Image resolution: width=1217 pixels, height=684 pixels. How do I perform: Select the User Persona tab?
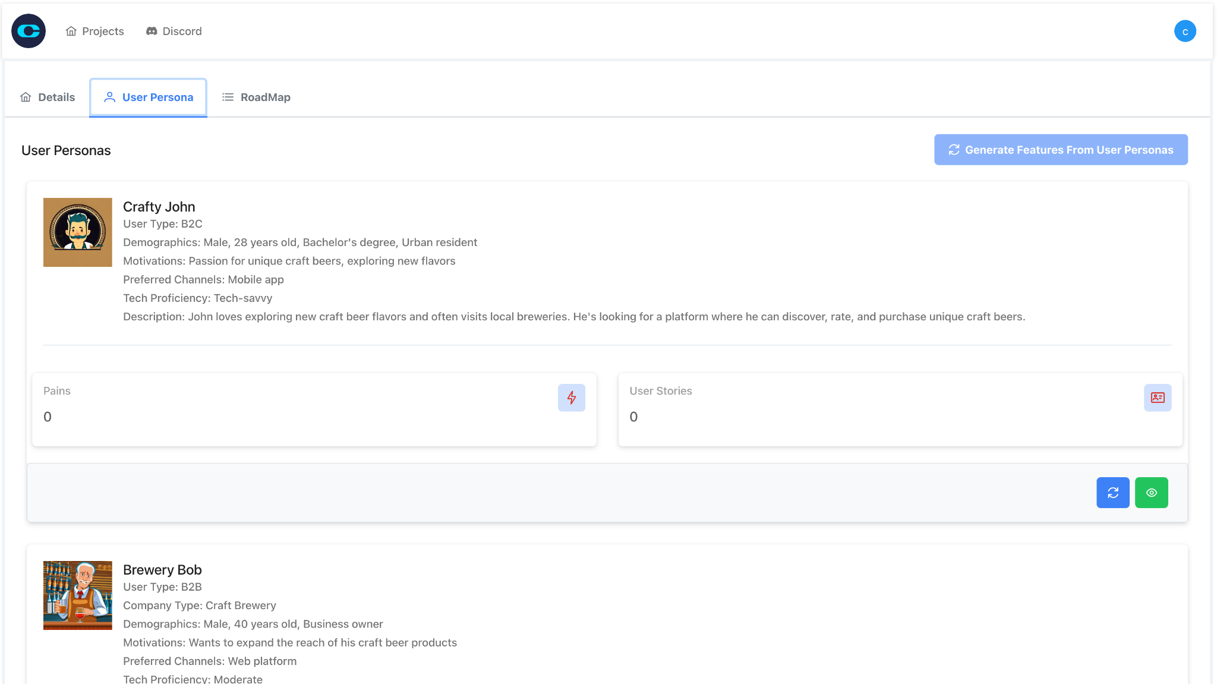[x=149, y=97]
